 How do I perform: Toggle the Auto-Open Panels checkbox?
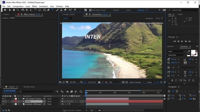pos(90,10)
